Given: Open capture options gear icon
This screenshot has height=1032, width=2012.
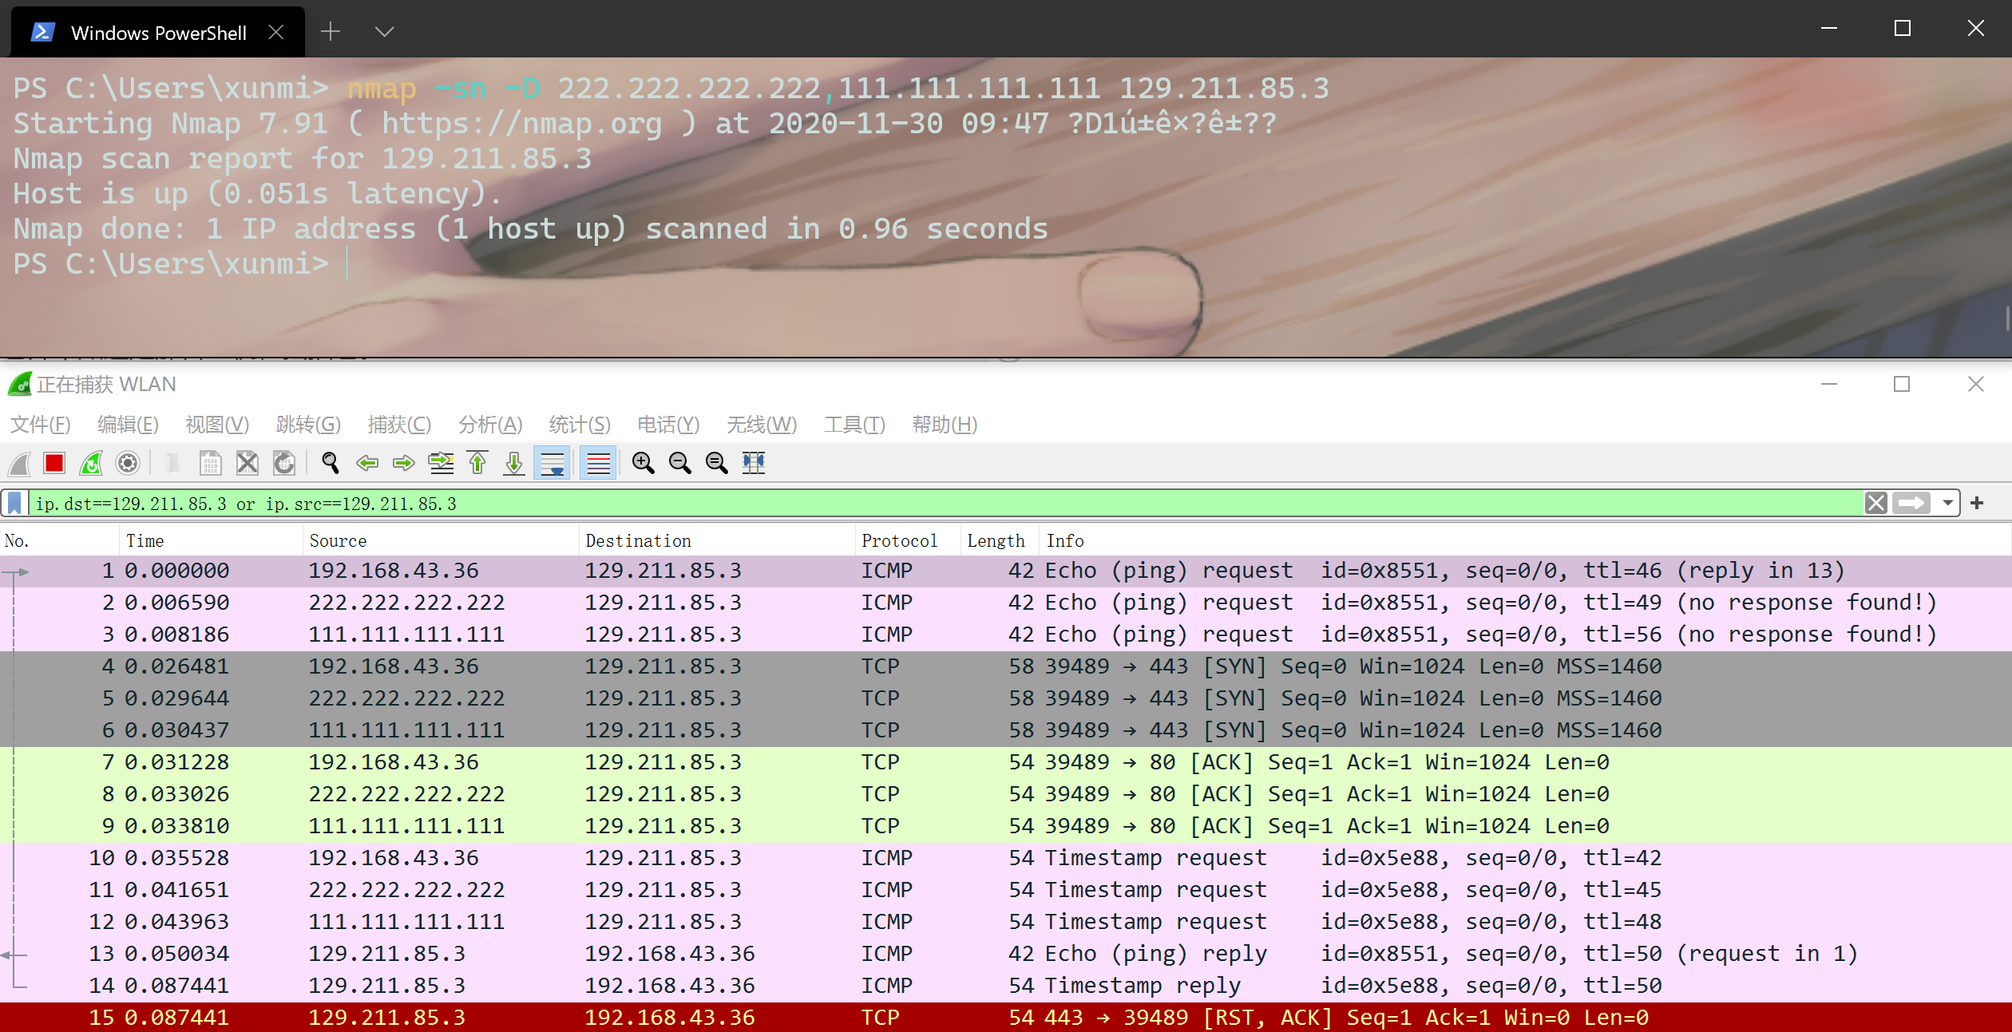Looking at the screenshot, I should pos(128,463).
